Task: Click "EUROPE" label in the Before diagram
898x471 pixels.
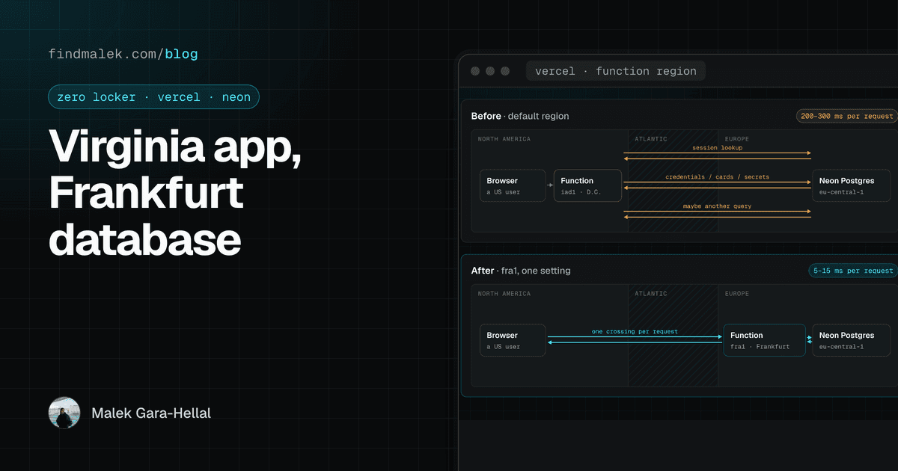Action: [737, 139]
